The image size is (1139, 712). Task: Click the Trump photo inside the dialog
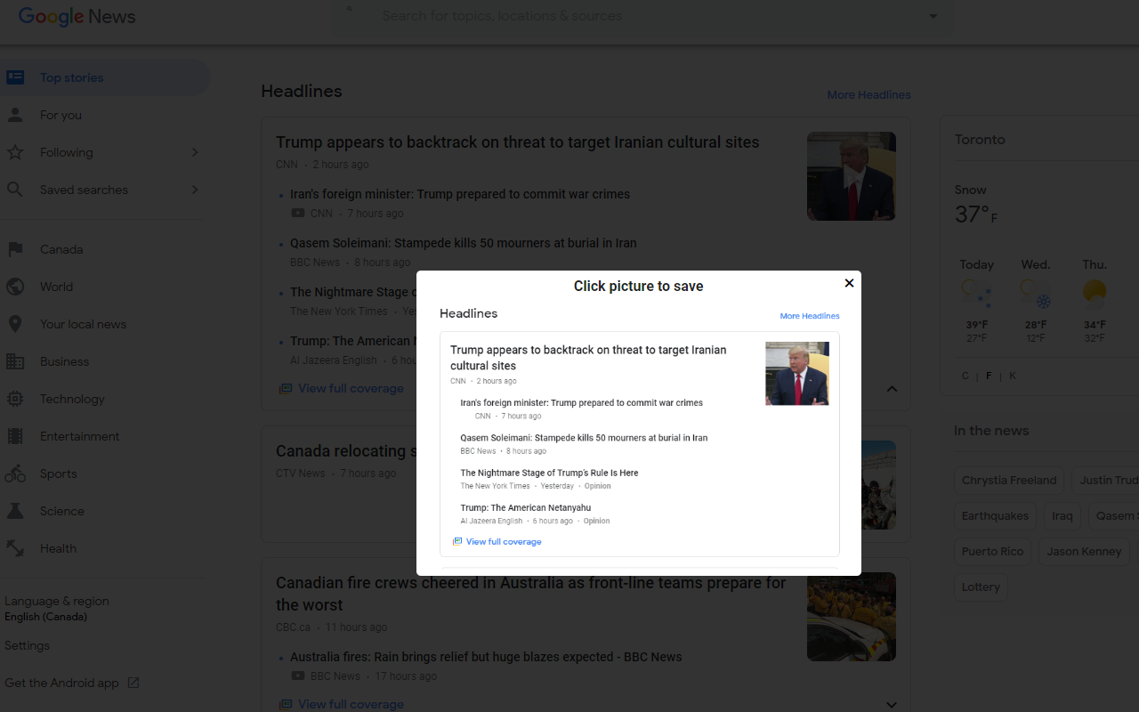(x=796, y=373)
